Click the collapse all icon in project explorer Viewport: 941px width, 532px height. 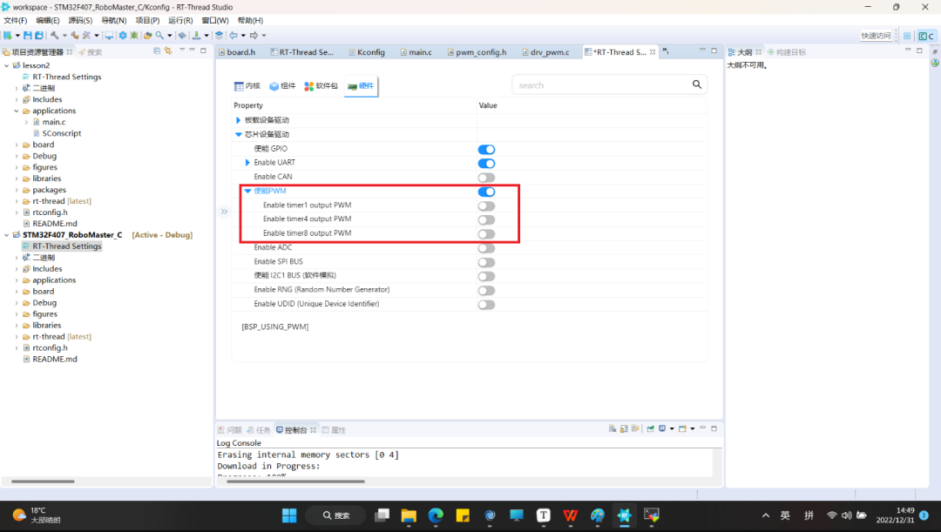click(157, 51)
